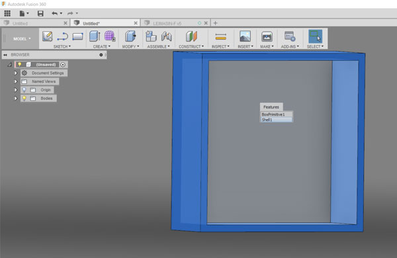
Task: Open the File menu document icon
Action: pos(22,13)
